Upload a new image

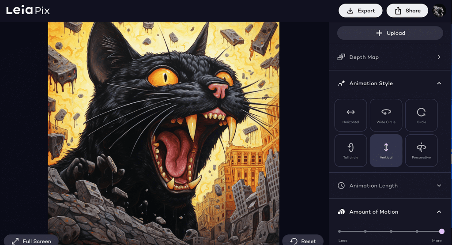click(390, 33)
